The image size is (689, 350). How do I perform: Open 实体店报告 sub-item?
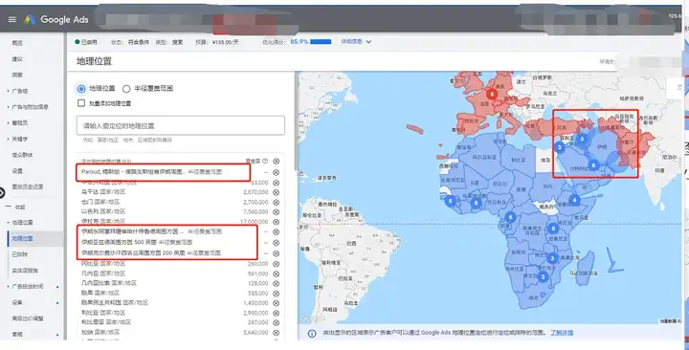pos(25,271)
